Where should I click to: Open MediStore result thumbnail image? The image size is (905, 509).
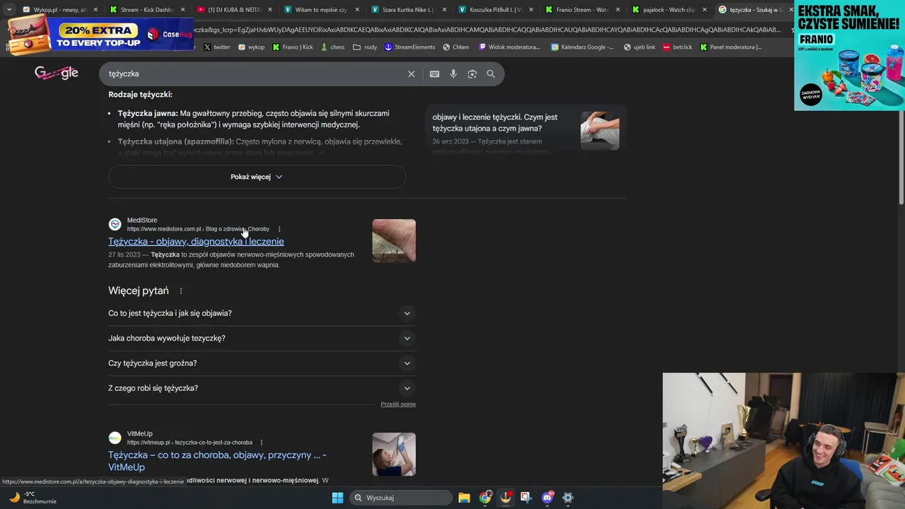394,241
